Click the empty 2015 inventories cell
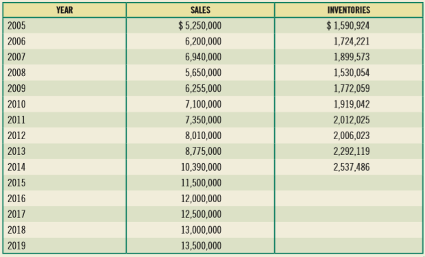The width and height of the screenshot is (425, 257). pos(348,183)
